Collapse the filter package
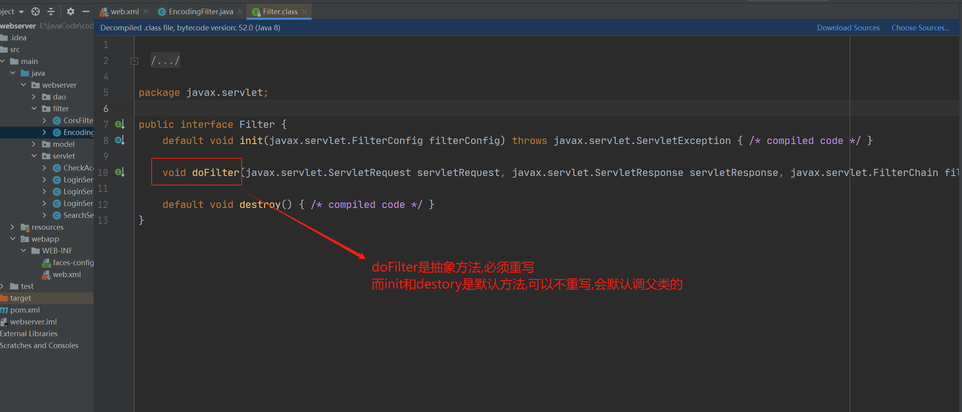Screen dimensions: 962x412 tap(34, 109)
